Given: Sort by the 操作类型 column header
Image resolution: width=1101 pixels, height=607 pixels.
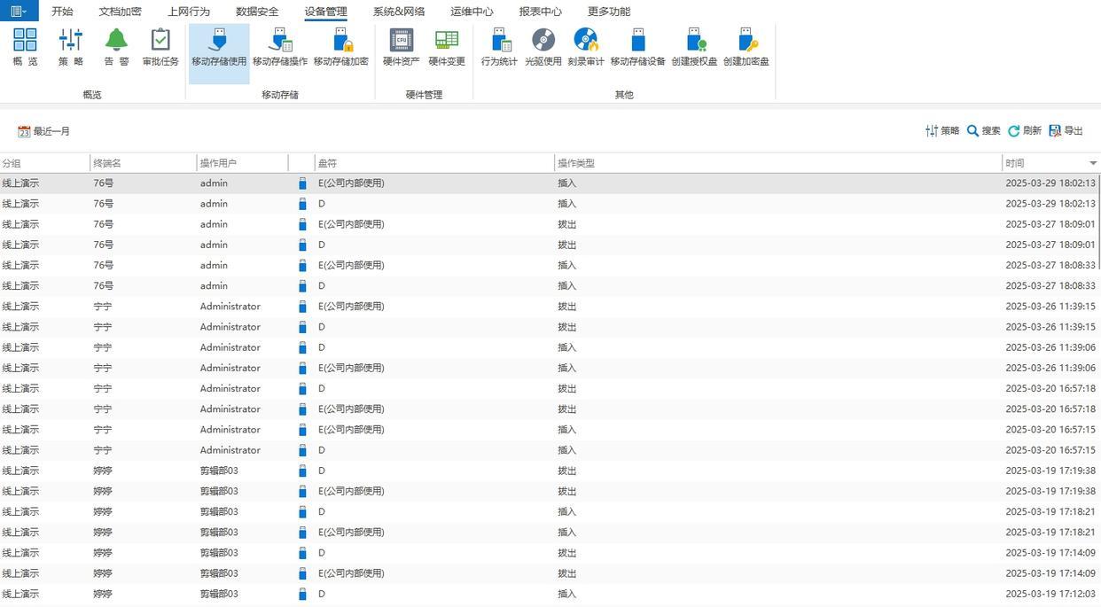Looking at the screenshot, I should (576, 163).
